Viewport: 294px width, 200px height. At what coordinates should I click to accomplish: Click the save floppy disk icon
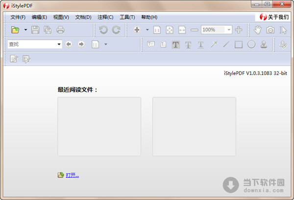pos(35,30)
